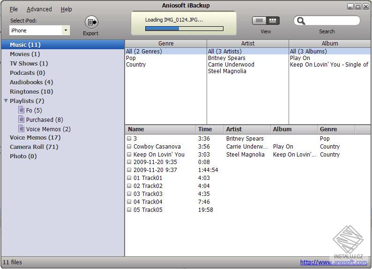Image resolution: width=372 pixels, height=269 pixels.
Task: Check the Keep On Lovin' You checkbox
Action: point(129,154)
